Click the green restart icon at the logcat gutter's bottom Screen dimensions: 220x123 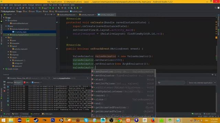click(8, 105)
